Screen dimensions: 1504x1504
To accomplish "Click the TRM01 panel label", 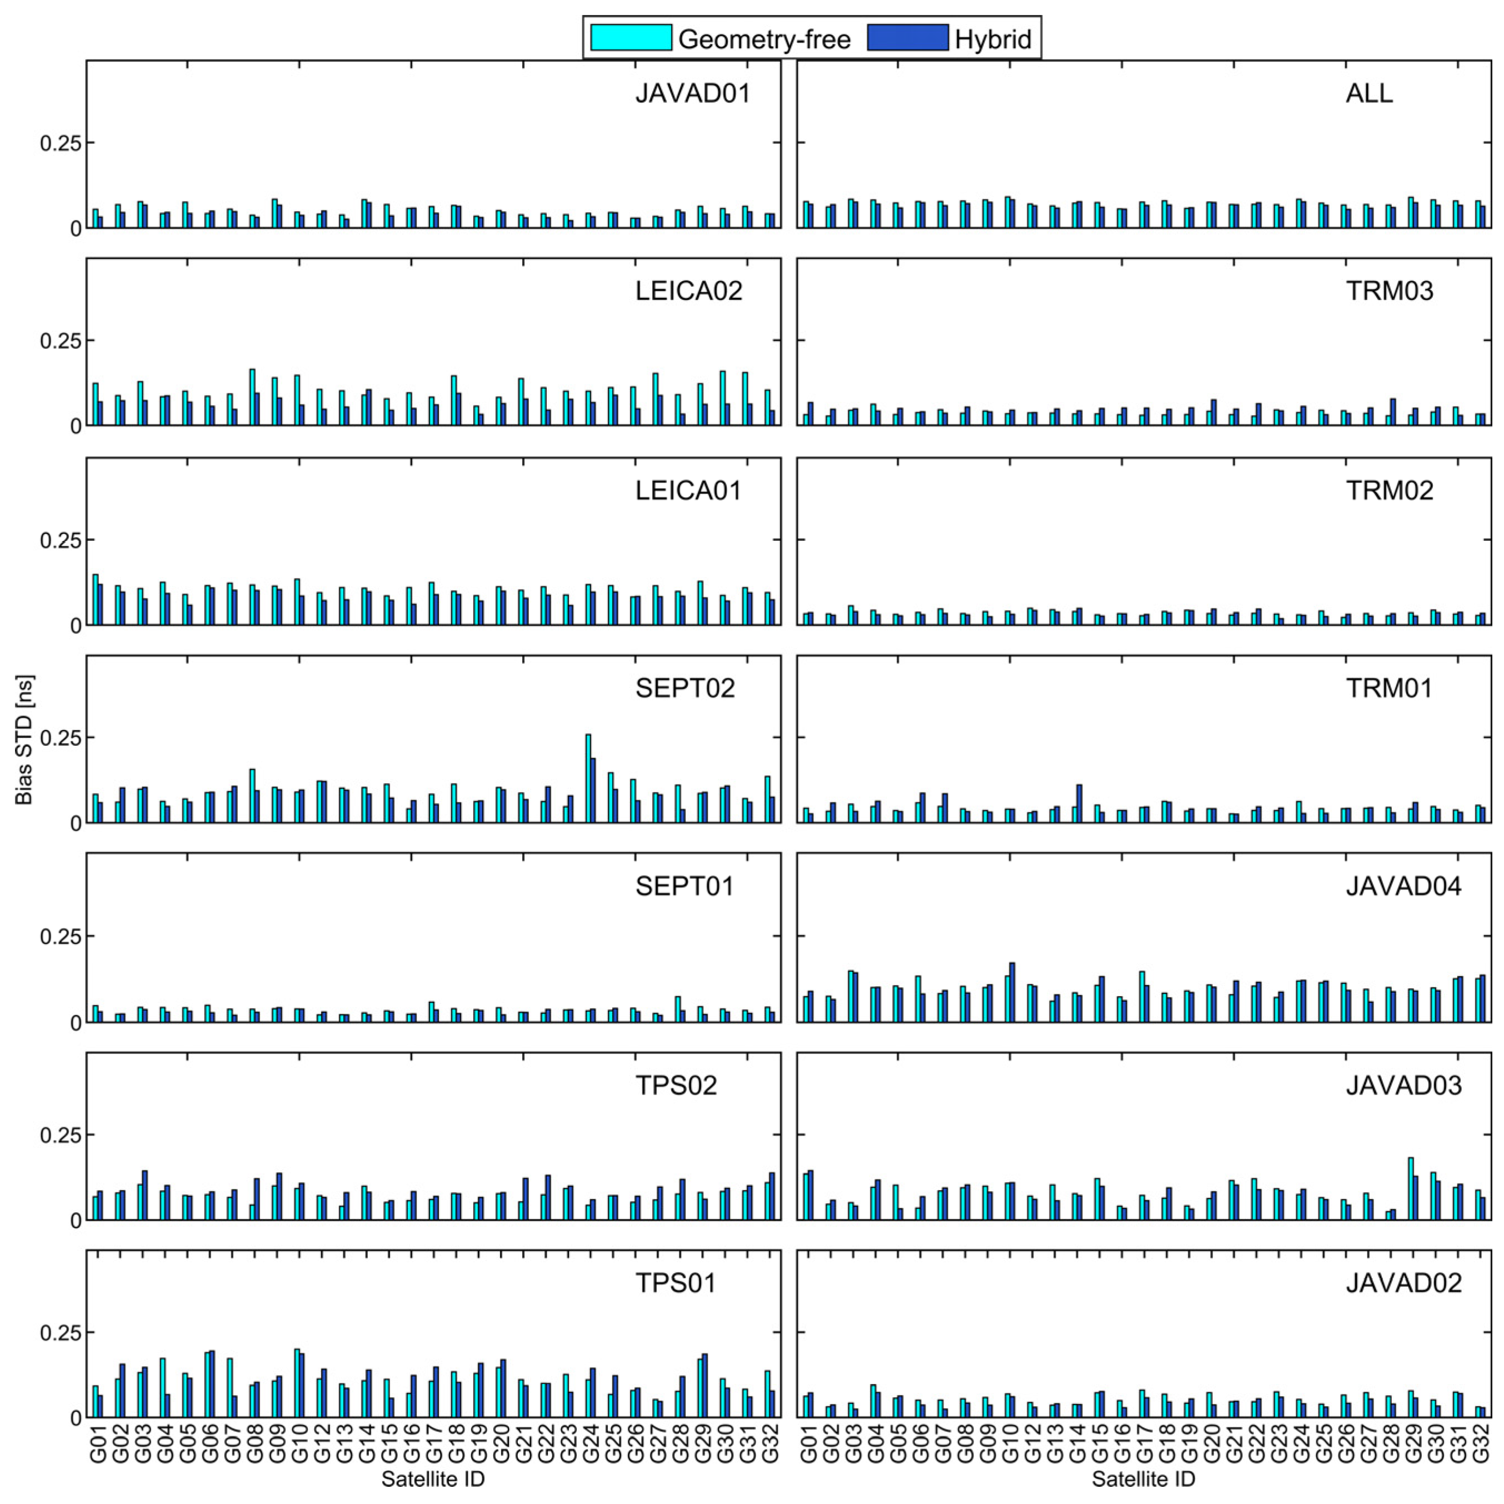I will 1389,688.
